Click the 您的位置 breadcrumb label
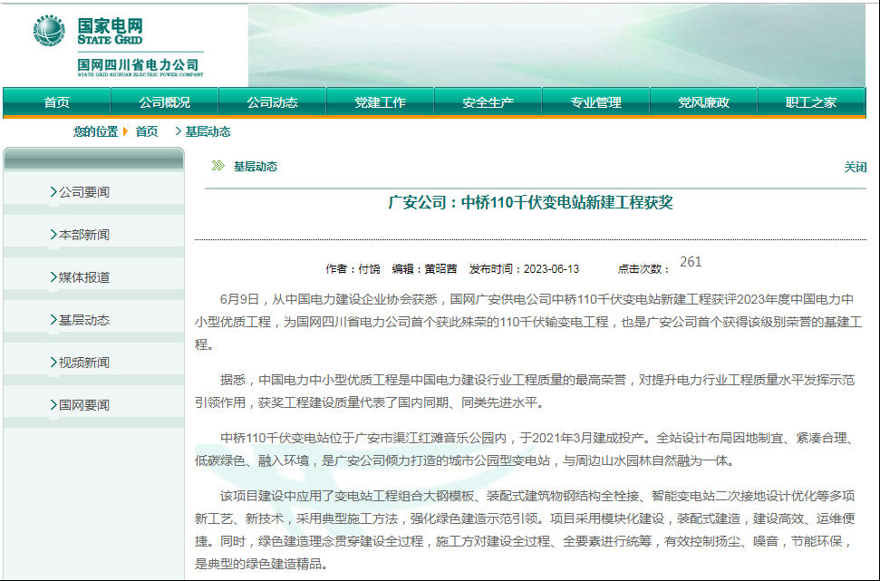This screenshot has height=581, width=880. (95, 131)
